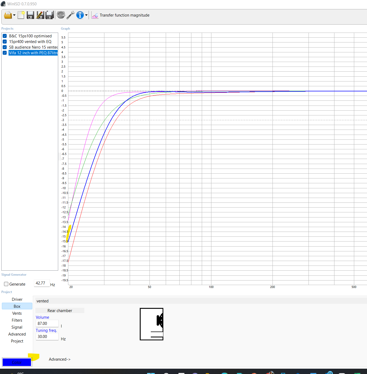
Task: Click the blue Volume label
Action: pos(42,317)
